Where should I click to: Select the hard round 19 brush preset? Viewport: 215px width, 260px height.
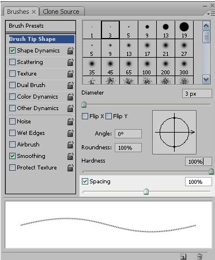pos(184,30)
